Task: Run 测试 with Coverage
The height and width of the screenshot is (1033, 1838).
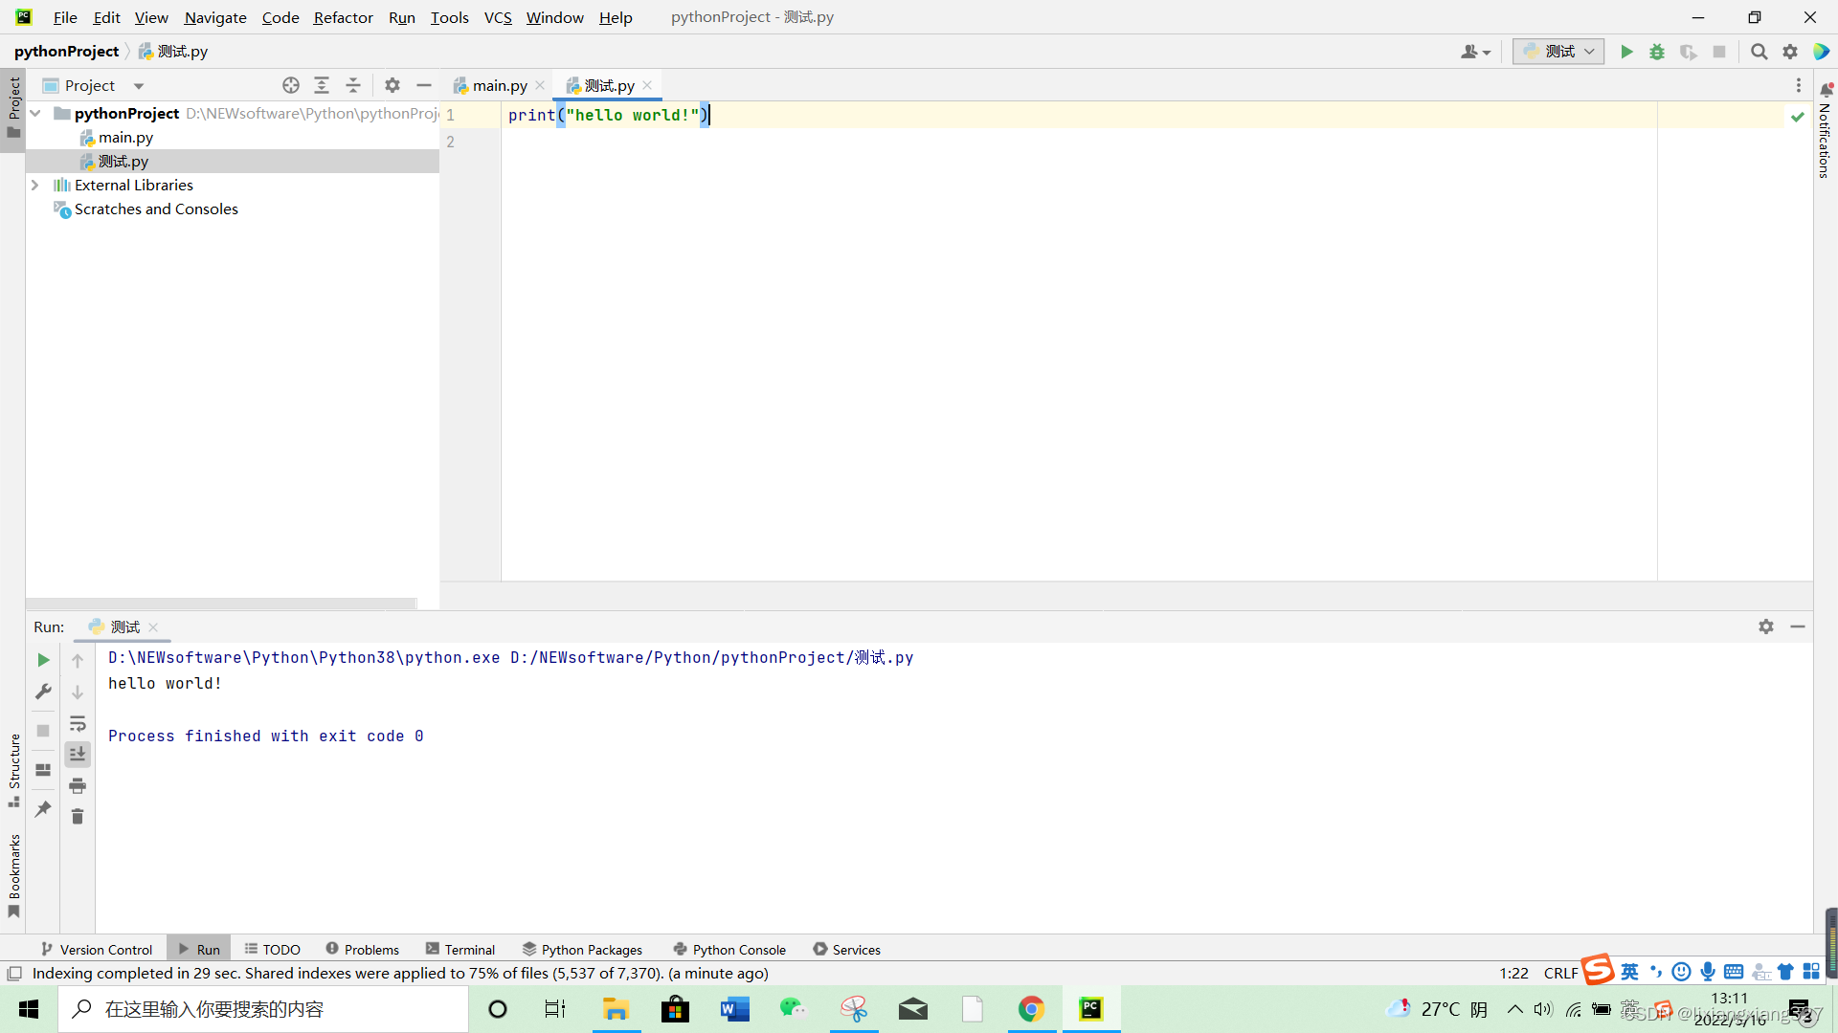Action: tap(1690, 52)
